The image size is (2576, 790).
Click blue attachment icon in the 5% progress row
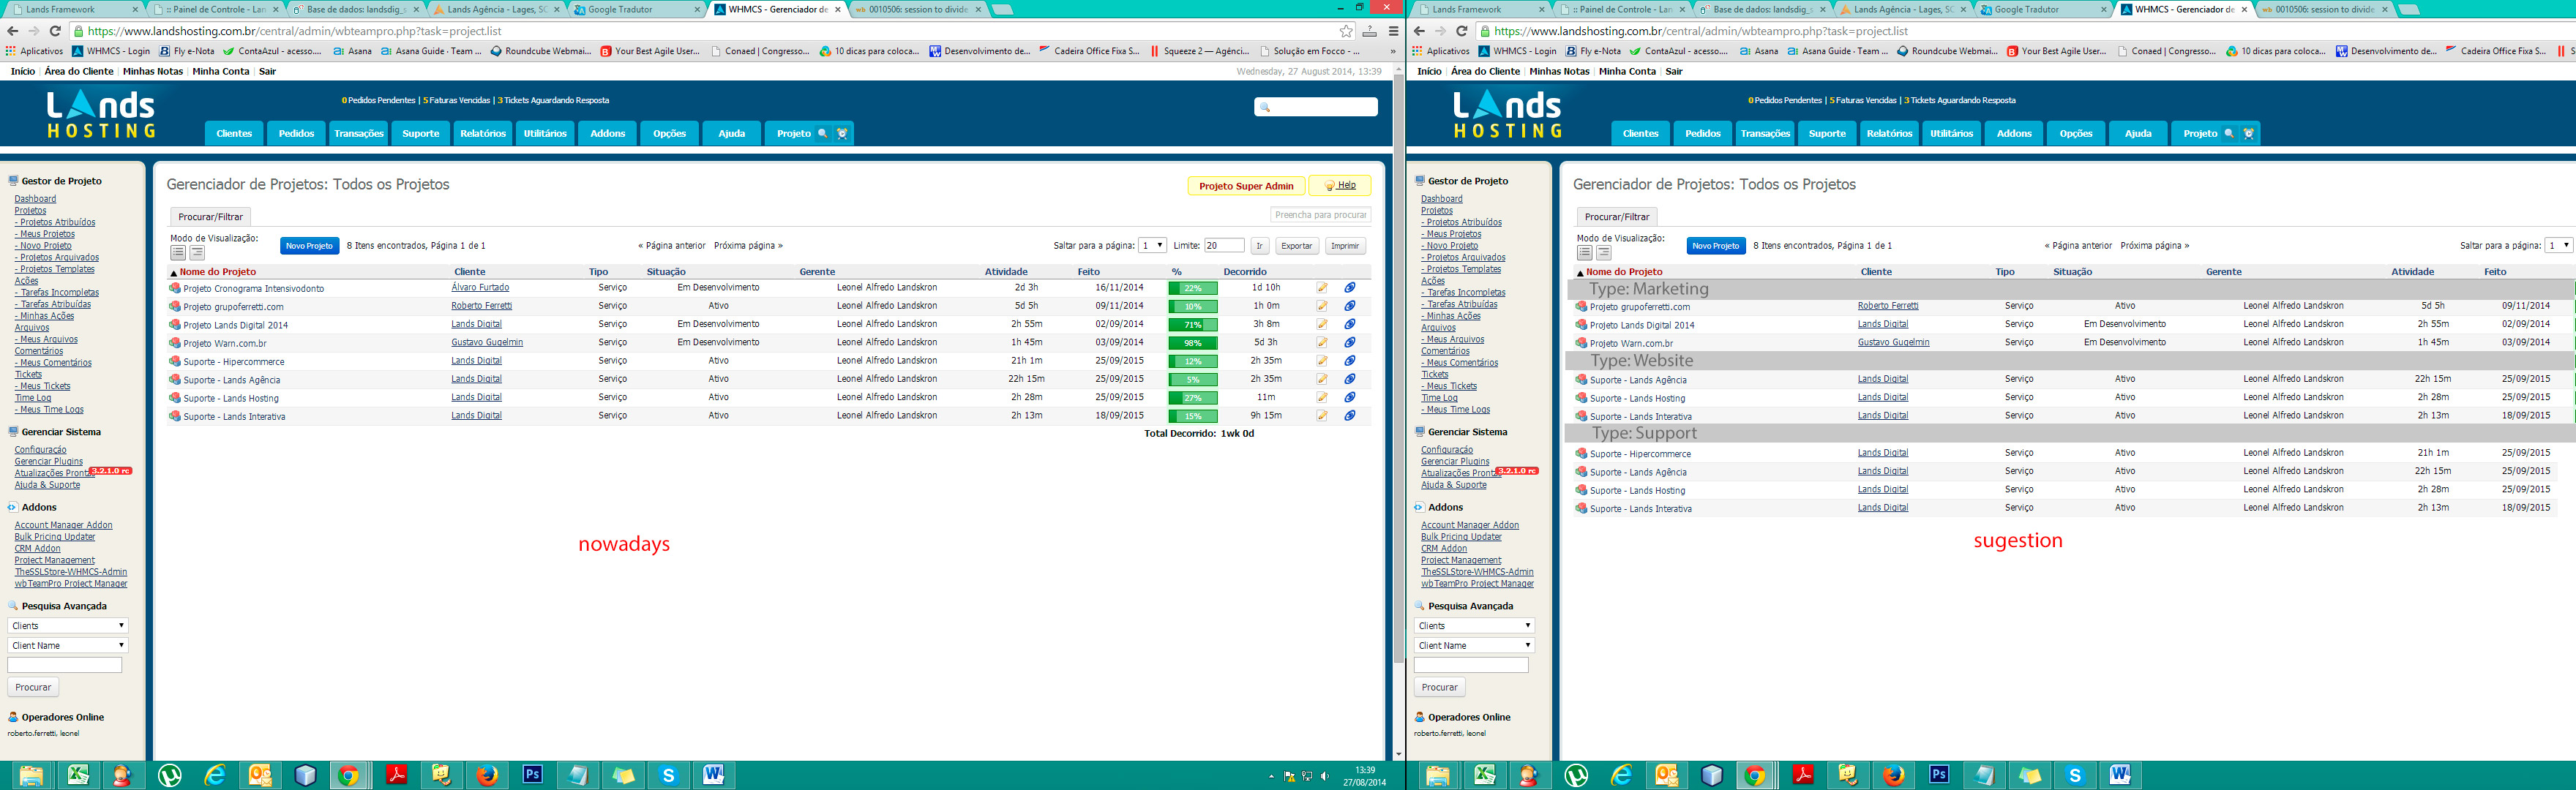(x=1349, y=379)
